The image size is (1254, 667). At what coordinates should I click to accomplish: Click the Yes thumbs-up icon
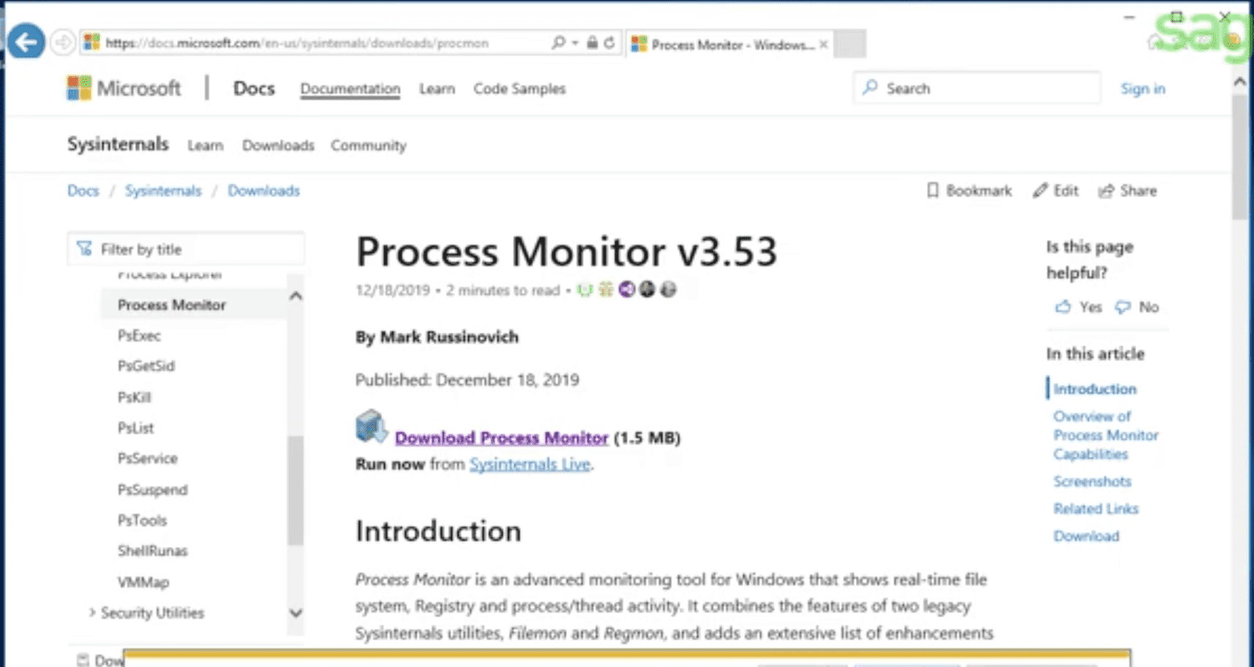(1063, 307)
